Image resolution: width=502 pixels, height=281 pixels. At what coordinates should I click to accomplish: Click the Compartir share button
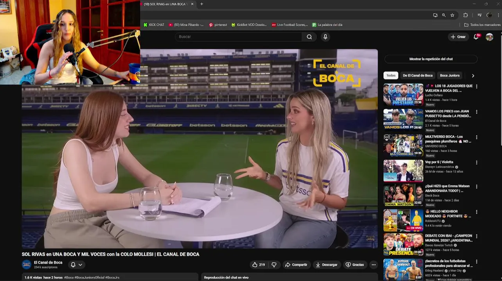[x=296, y=265]
